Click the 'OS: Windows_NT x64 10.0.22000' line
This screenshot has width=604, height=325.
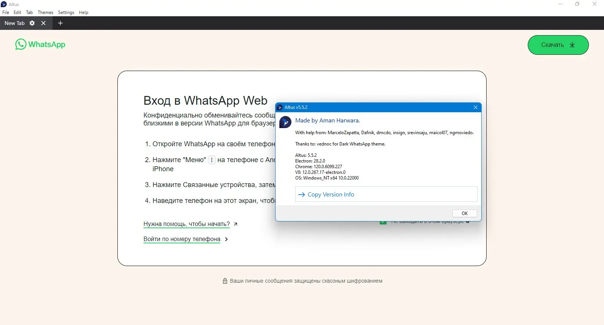tap(327, 178)
